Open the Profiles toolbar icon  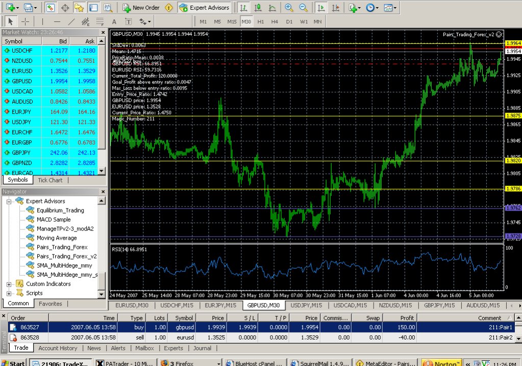[28, 7]
